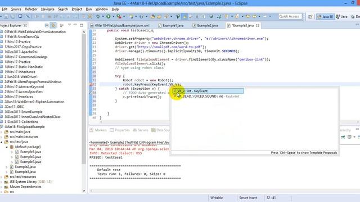Expand the Maven Dependencies node
This screenshot has height=202, width=360.
(2, 187)
